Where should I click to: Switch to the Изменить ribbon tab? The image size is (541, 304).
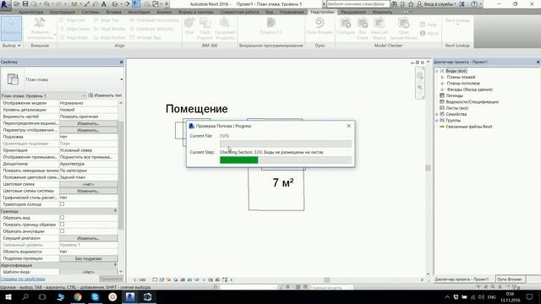pos(382,12)
